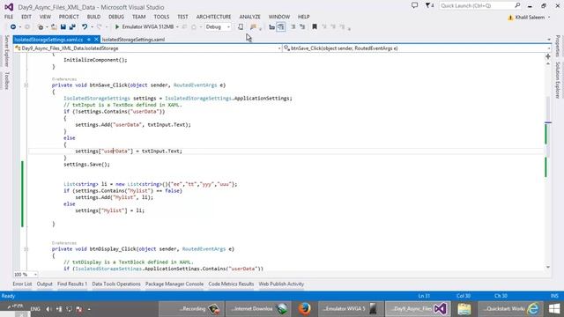
Task: Click the vertical scrollbar down arrow
Action: pyautogui.click(x=548, y=267)
